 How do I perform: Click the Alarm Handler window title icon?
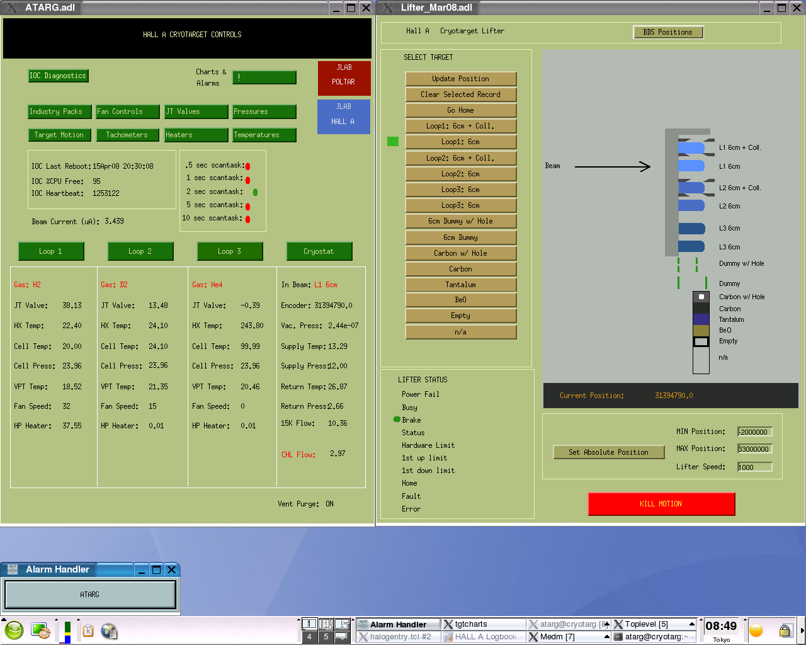tap(12, 569)
